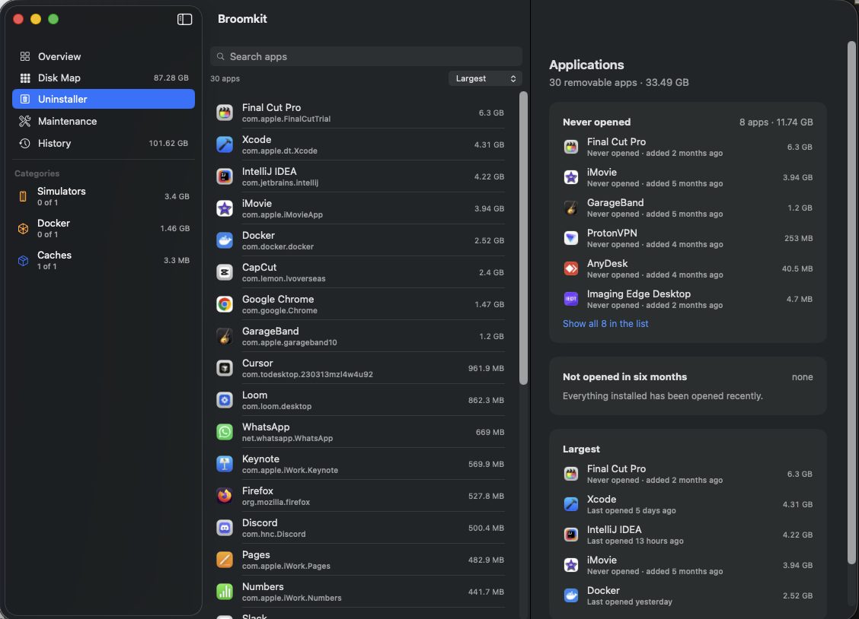Screen dimensions: 859x619
Task: Select com.apple.dt.Xcode bundle ID text
Action: coord(279,151)
